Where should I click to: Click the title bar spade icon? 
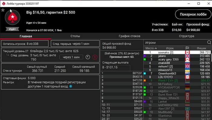(x=4, y=4)
